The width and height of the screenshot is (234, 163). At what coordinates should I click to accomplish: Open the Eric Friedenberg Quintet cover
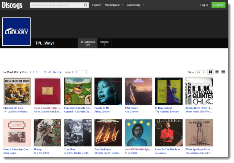pos(199,91)
